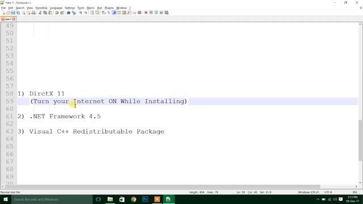Open the Settings menu

70,8
